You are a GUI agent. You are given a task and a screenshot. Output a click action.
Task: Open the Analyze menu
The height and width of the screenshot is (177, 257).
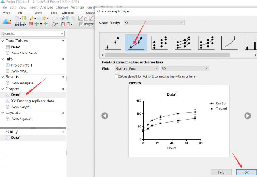tap(46, 8)
